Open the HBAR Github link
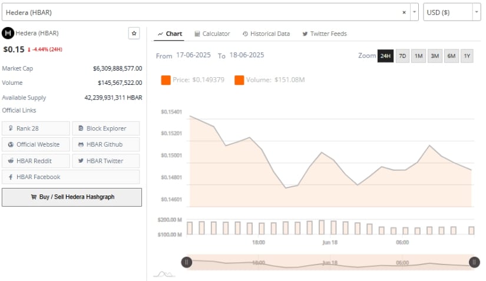 (x=105, y=144)
